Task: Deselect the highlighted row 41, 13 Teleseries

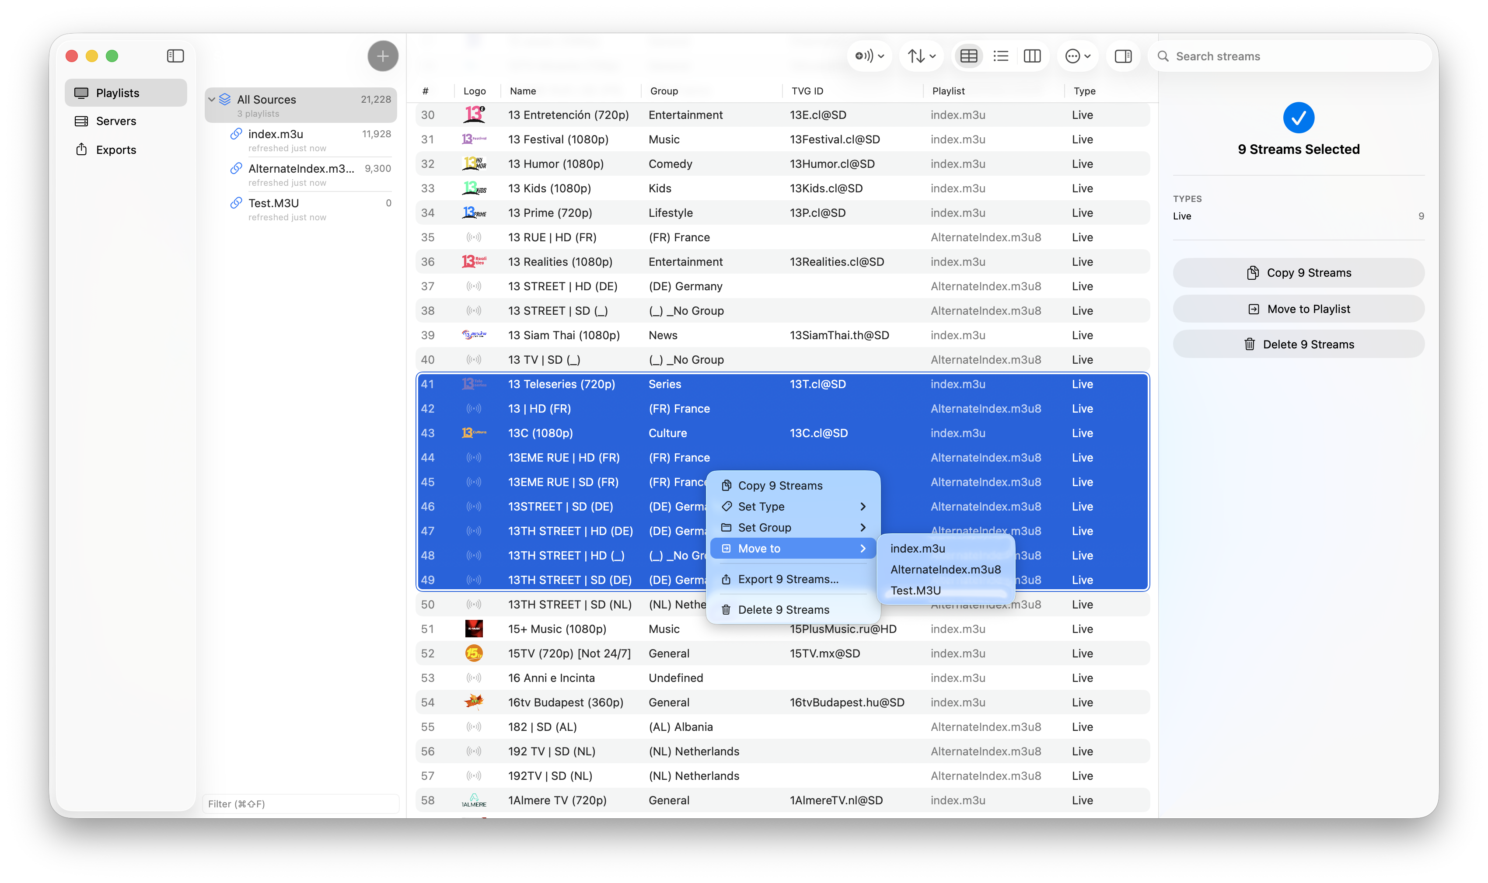Action: pyautogui.click(x=562, y=384)
